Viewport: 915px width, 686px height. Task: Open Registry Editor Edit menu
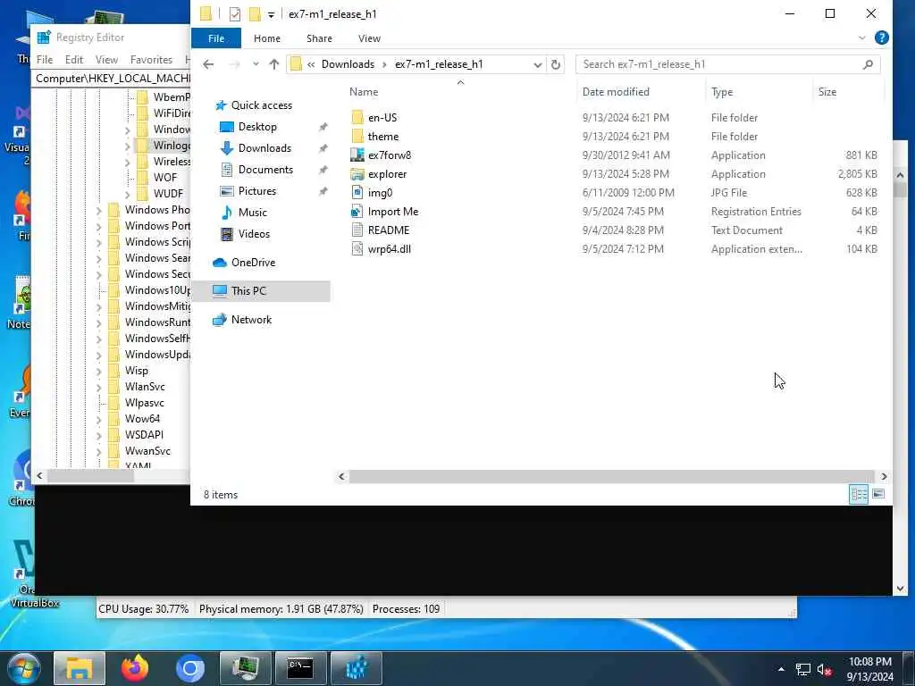point(74,60)
